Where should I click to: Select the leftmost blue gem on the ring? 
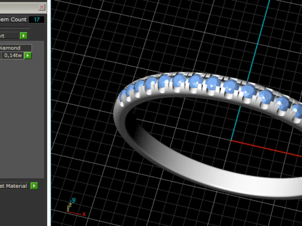(123, 97)
